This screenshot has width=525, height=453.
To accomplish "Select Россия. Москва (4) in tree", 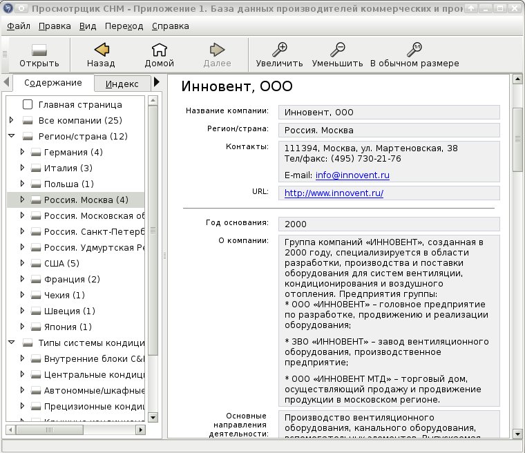I will [86, 200].
